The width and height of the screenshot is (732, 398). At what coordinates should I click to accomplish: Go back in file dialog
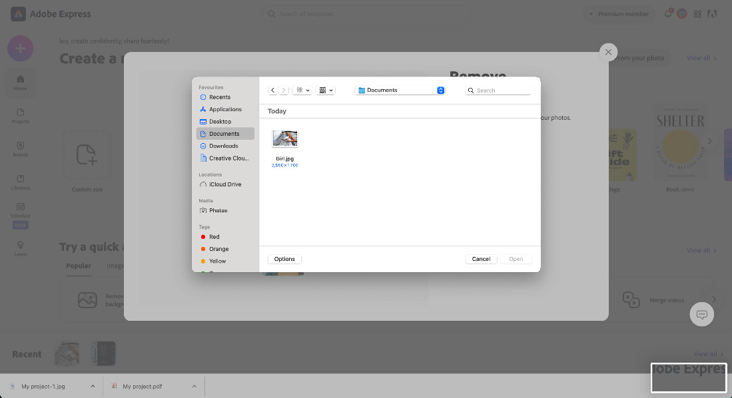tap(272, 90)
